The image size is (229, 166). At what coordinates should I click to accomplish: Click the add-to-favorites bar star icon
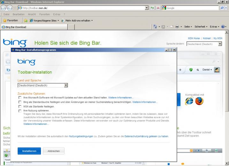[x=26, y=20]
